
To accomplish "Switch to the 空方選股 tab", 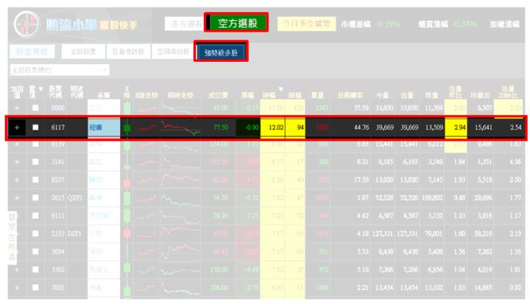I will [x=236, y=23].
